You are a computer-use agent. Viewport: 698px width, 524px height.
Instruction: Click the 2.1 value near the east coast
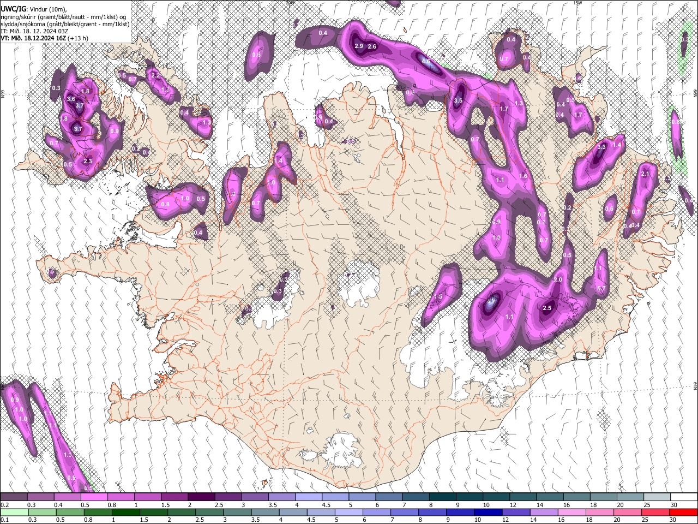click(x=646, y=174)
